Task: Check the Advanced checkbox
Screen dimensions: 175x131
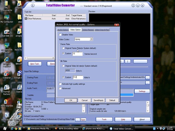Action: 60,88
